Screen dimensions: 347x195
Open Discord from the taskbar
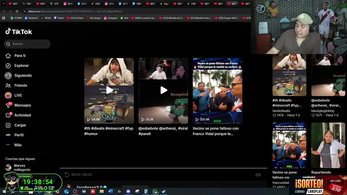128,191
